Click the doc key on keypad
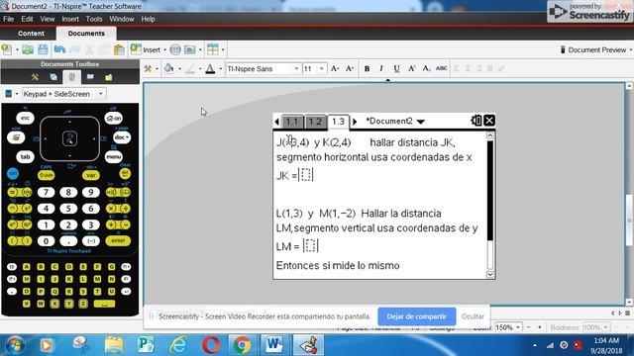Viewport: 634px width, 356px height. (122, 137)
